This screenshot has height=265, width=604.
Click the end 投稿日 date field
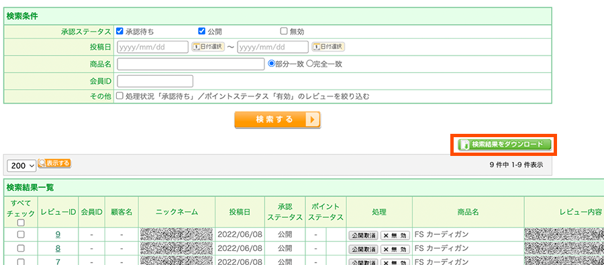pyautogui.click(x=272, y=47)
